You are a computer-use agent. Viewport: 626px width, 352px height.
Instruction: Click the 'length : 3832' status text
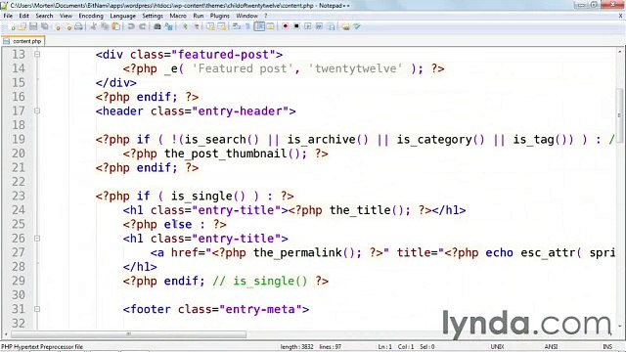tap(296, 347)
